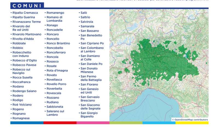Select Ronco Briantino in the list
This screenshot has width=219, height=127.
pyautogui.click(x=58, y=43)
